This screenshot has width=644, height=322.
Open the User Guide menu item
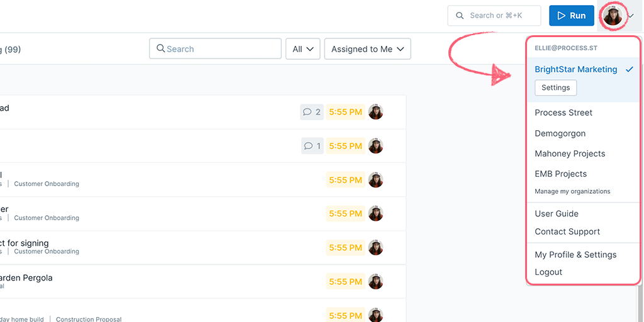pos(557,214)
